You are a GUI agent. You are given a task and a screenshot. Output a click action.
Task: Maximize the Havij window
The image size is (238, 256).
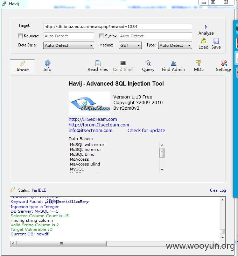213,2
